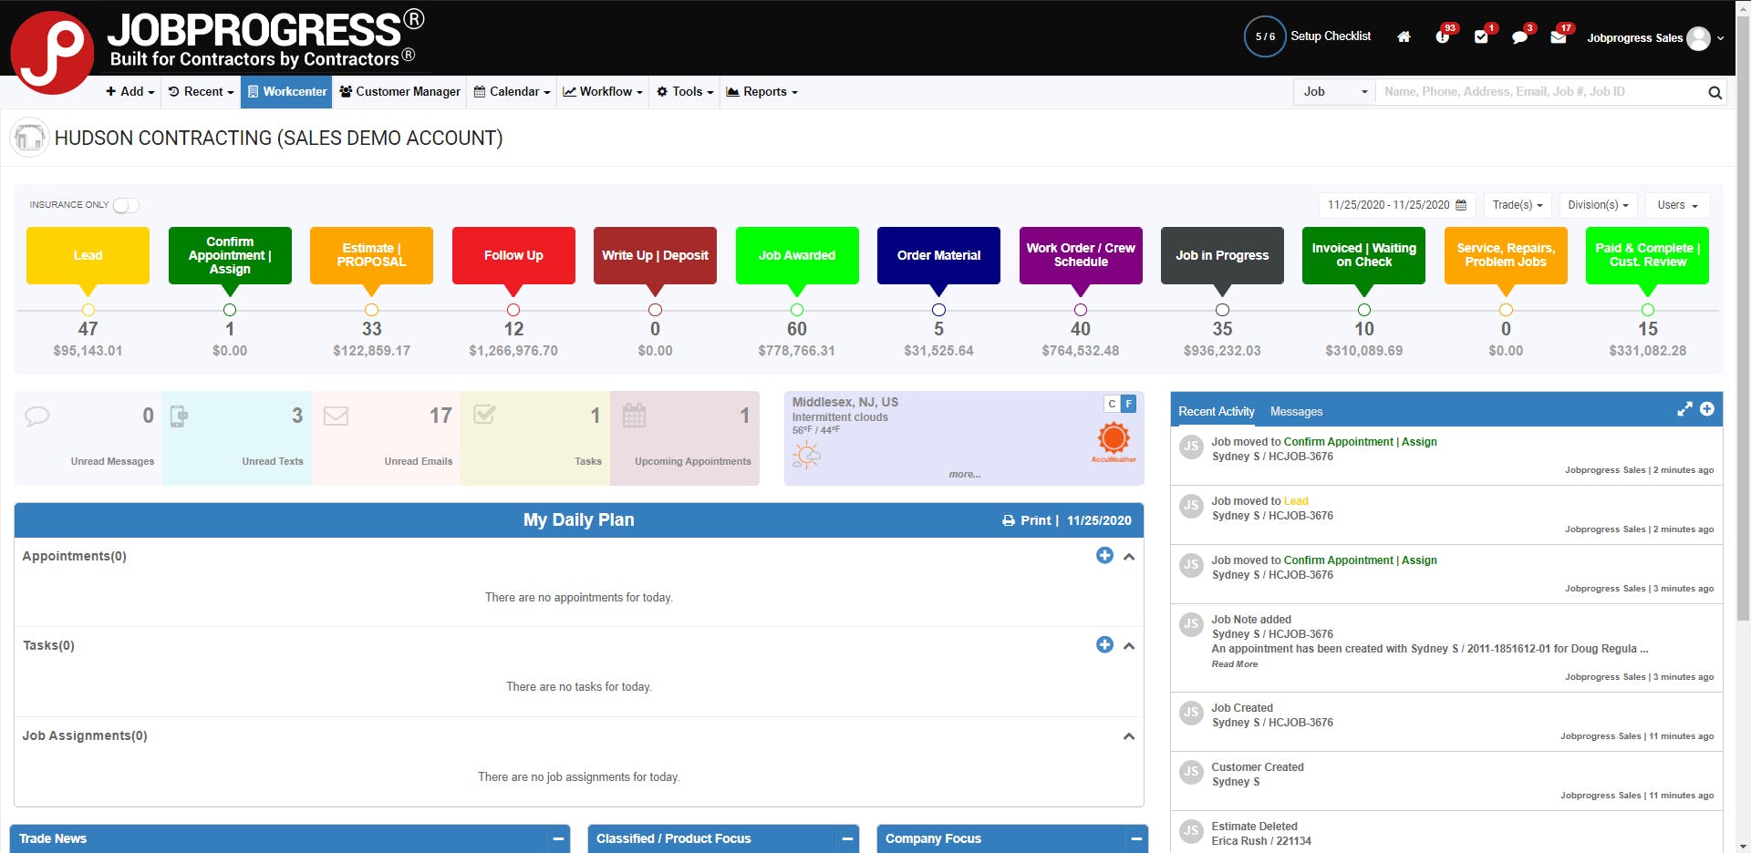The width and height of the screenshot is (1751, 853).
Task: Click the Work Order / Crew Schedule marker circle
Action: (1081, 310)
